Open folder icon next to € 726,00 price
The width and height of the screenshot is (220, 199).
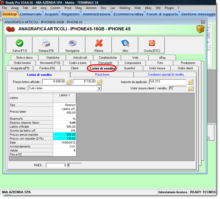(x=99, y=82)
